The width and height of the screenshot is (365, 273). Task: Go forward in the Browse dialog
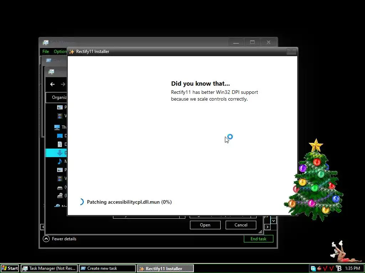click(63, 84)
